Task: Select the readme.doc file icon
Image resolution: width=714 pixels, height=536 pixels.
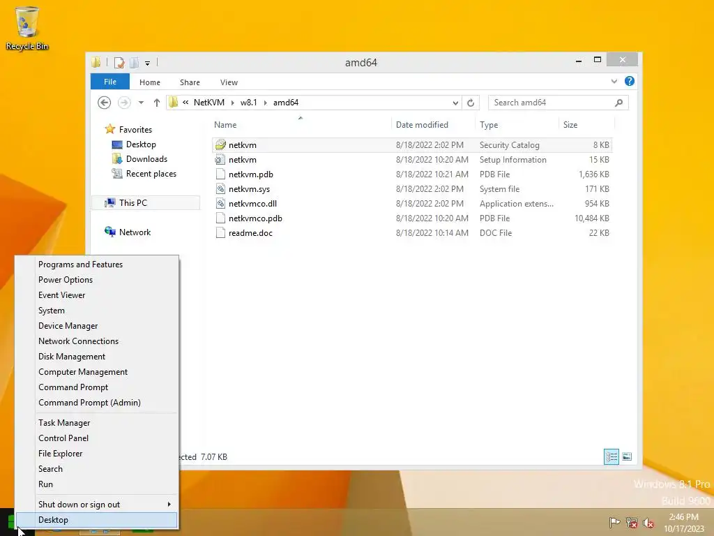Action: pyautogui.click(x=220, y=233)
